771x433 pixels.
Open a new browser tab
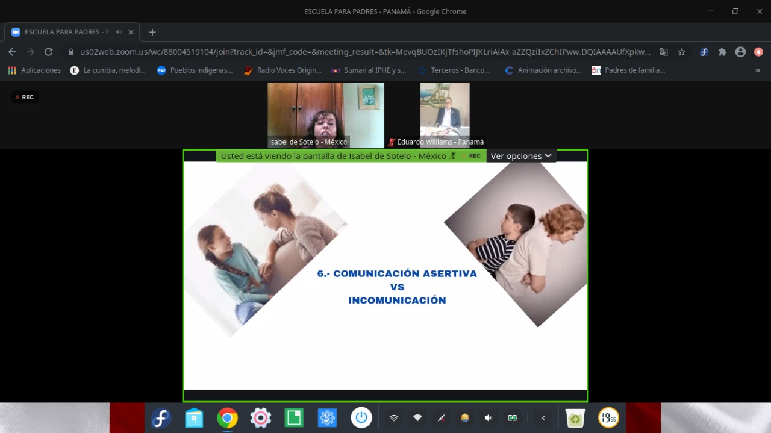(152, 32)
